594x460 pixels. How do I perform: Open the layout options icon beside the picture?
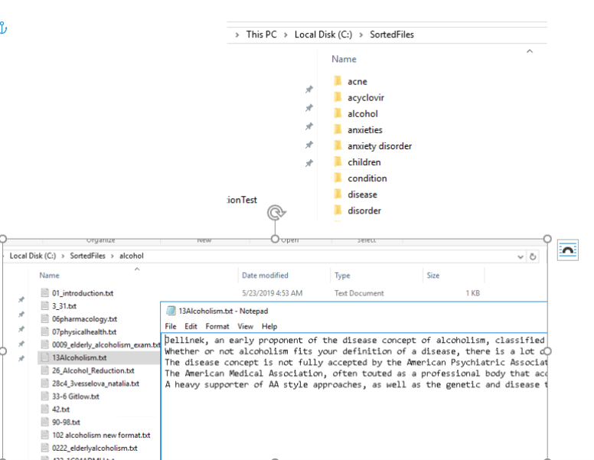pyautogui.click(x=567, y=250)
